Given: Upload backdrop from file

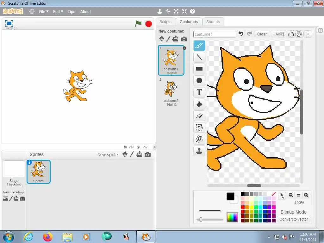Looking at the screenshot, I should coord(16,199).
